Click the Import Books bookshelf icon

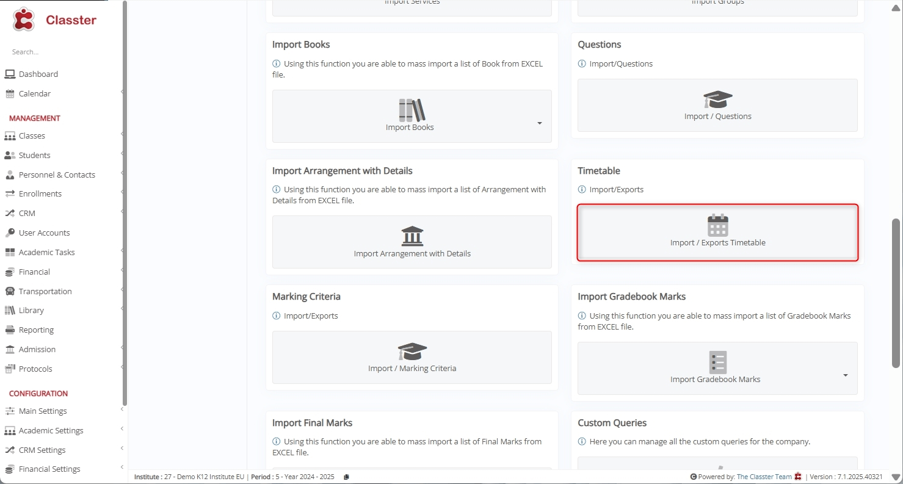click(x=412, y=110)
